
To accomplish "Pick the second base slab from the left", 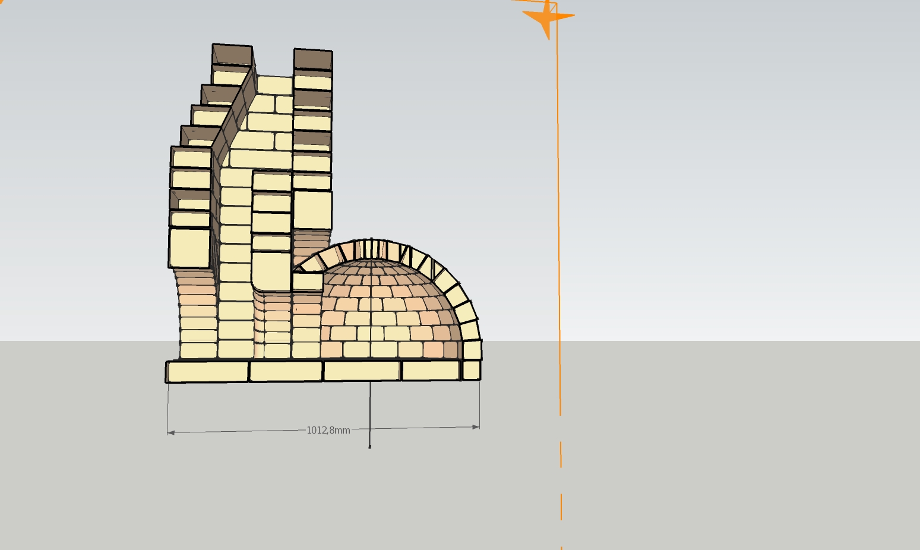I will (x=286, y=371).
